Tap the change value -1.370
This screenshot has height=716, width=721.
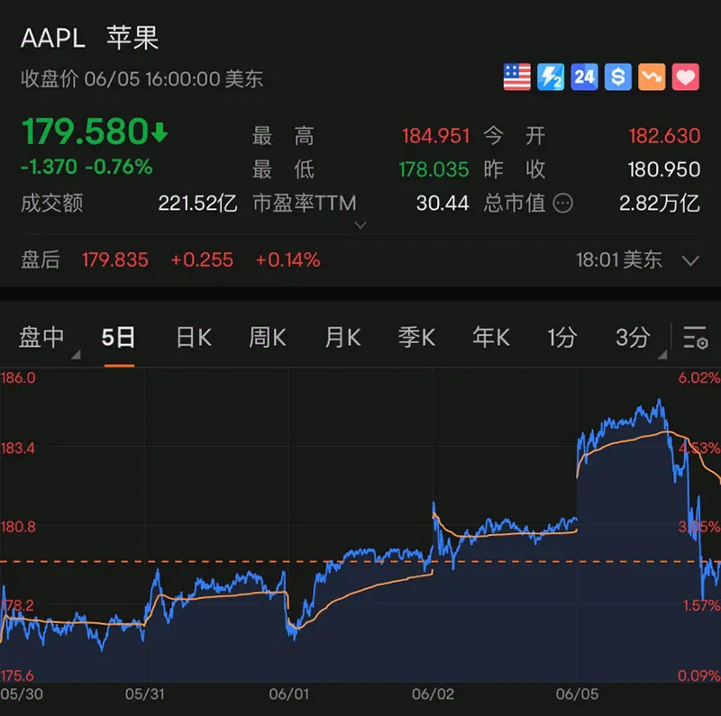49,167
